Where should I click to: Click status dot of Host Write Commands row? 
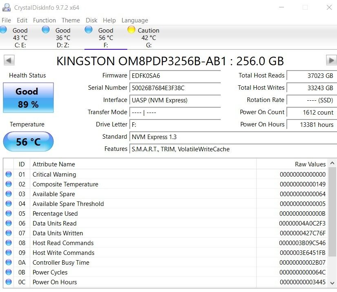pos(9,252)
